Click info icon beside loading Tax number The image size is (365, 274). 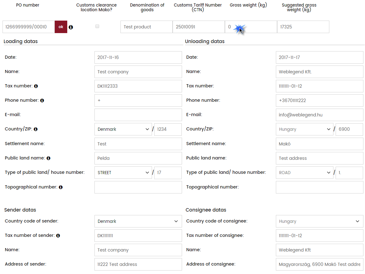point(36,86)
